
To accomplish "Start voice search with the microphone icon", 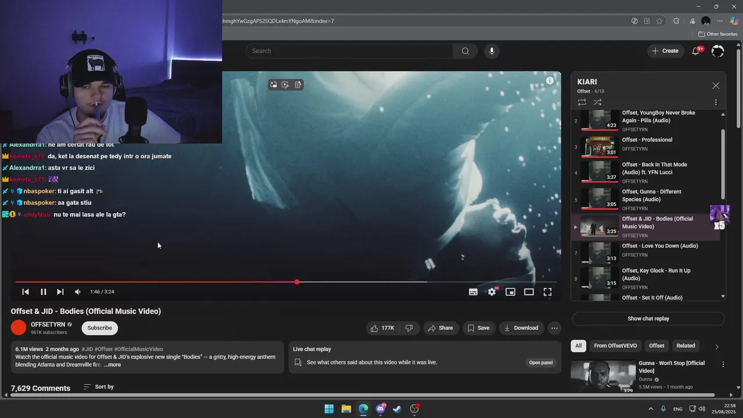I will coord(492,51).
